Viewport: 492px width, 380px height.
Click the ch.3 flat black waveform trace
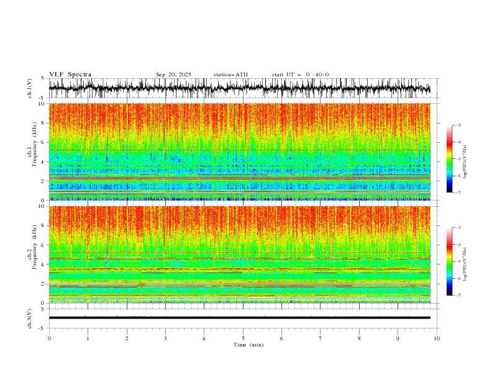[x=239, y=318]
